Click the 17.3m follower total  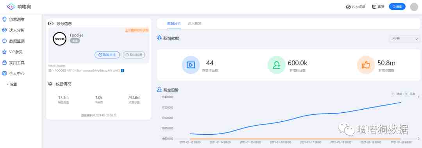tap(63, 97)
